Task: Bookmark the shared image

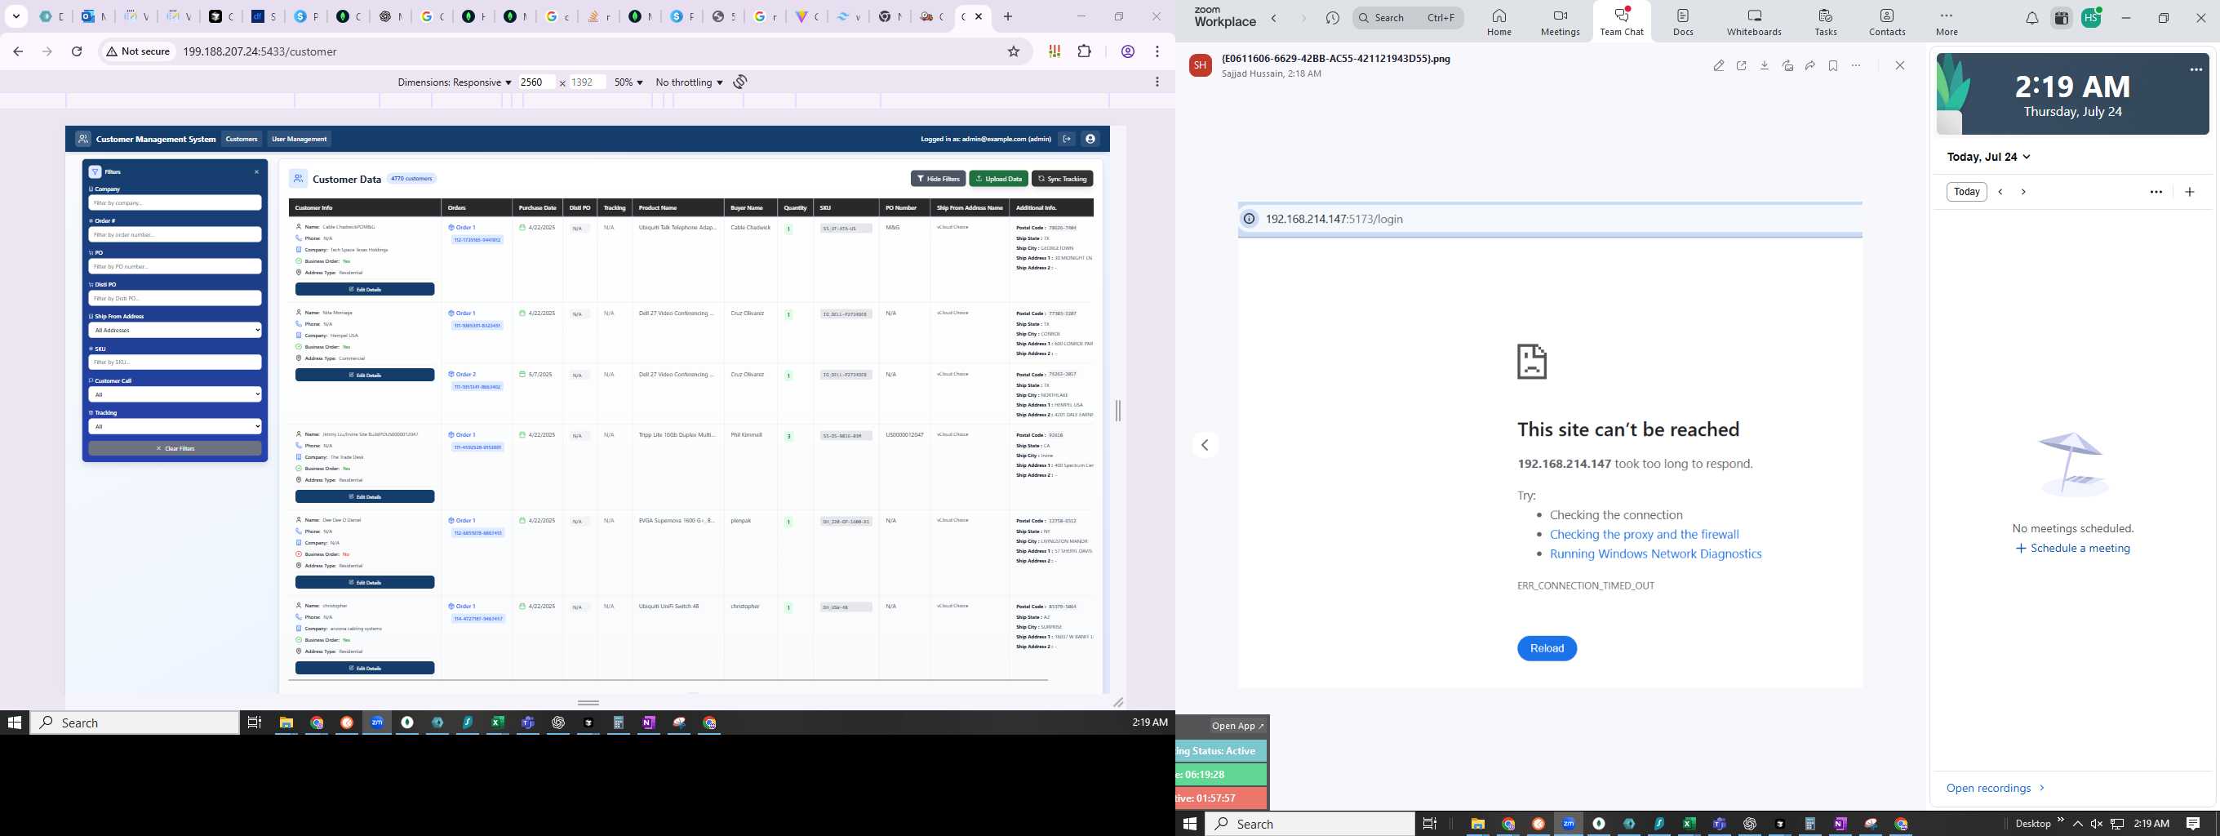Action: tap(1833, 65)
